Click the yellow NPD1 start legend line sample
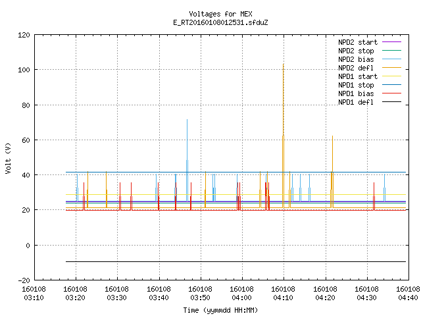This screenshot has height=316, width=421. coord(391,76)
